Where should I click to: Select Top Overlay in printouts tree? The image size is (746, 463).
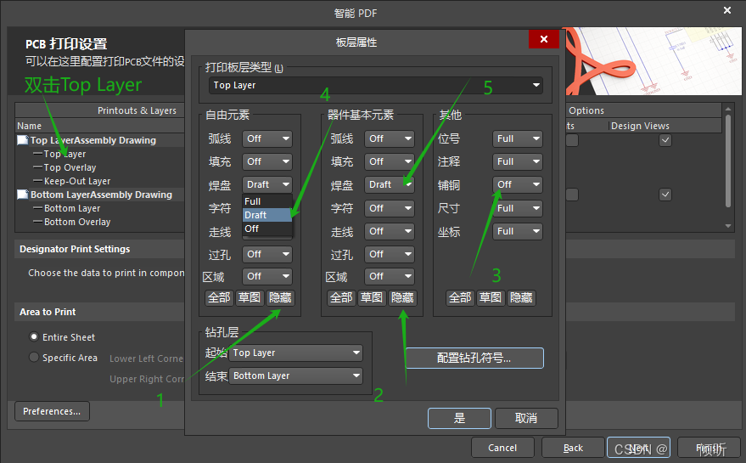pos(70,167)
